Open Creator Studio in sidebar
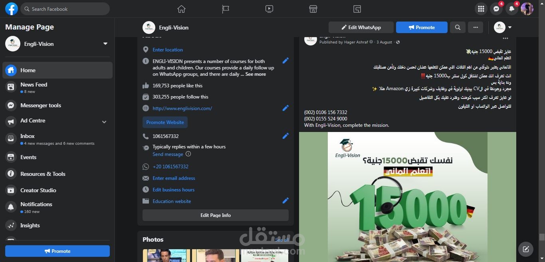Screen dimensions: 545x262 pyautogui.click(x=57, y=190)
